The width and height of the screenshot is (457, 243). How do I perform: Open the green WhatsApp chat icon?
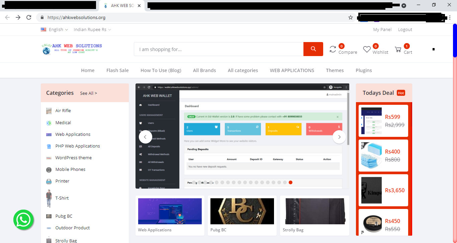point(23,220)
